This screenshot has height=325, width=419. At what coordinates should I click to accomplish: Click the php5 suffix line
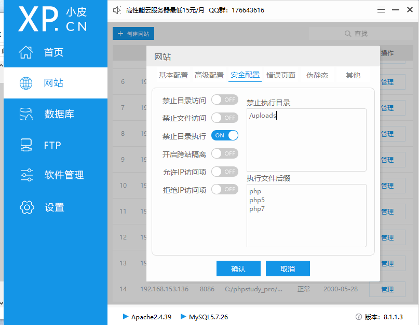pyautogui.click(x=257, y=200)
